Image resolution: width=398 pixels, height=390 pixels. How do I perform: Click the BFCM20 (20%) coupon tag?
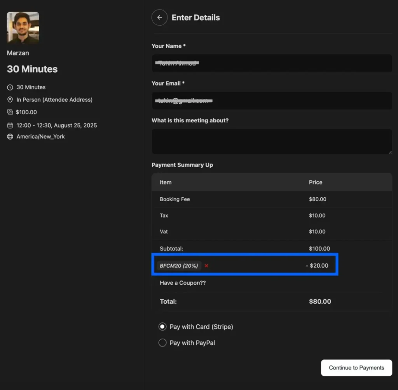[x=179, y=266]
